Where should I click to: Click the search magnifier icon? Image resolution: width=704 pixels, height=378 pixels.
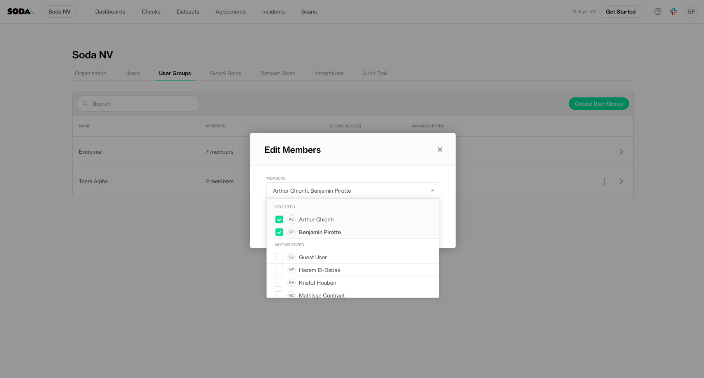pyautogui.click(x=86, y=104)
